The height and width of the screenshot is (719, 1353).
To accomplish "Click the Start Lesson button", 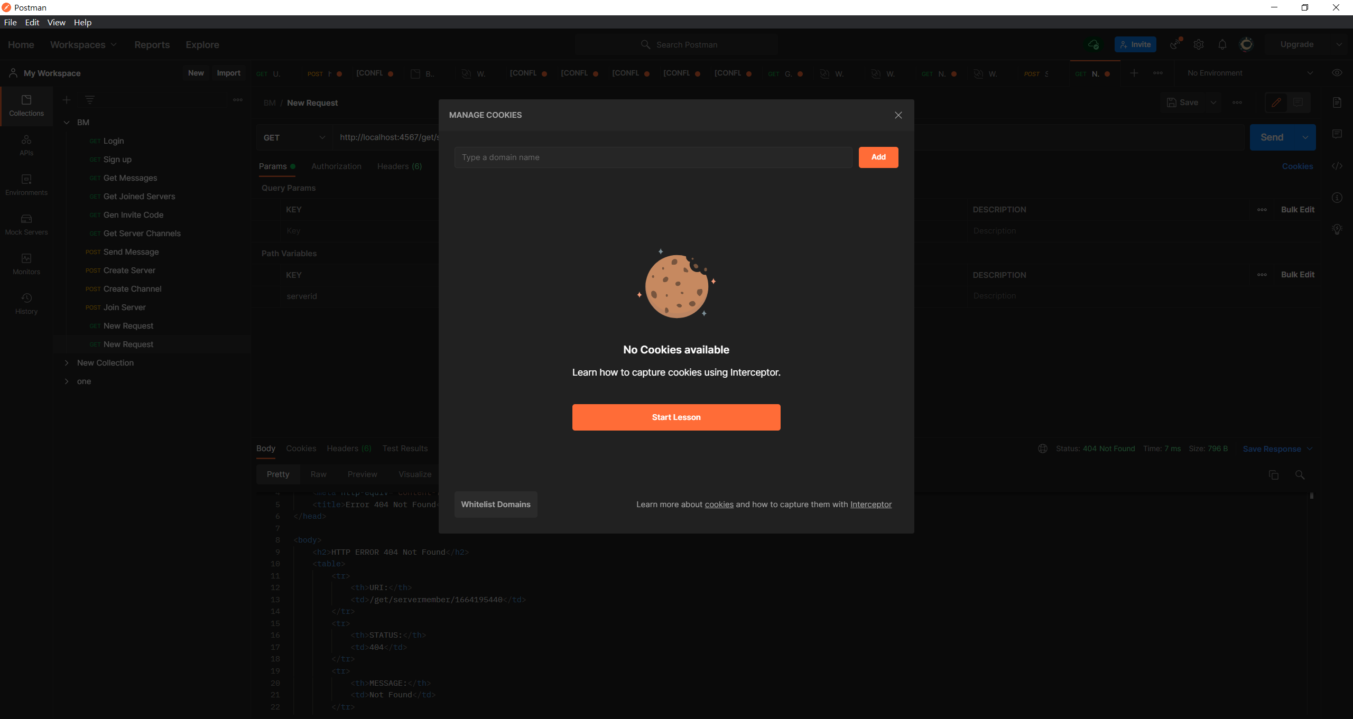I will tap(676, 417).
